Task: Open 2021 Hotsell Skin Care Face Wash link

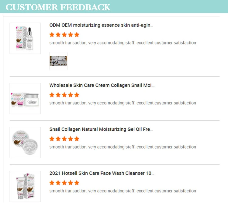Action: click(x=102, y=174)
